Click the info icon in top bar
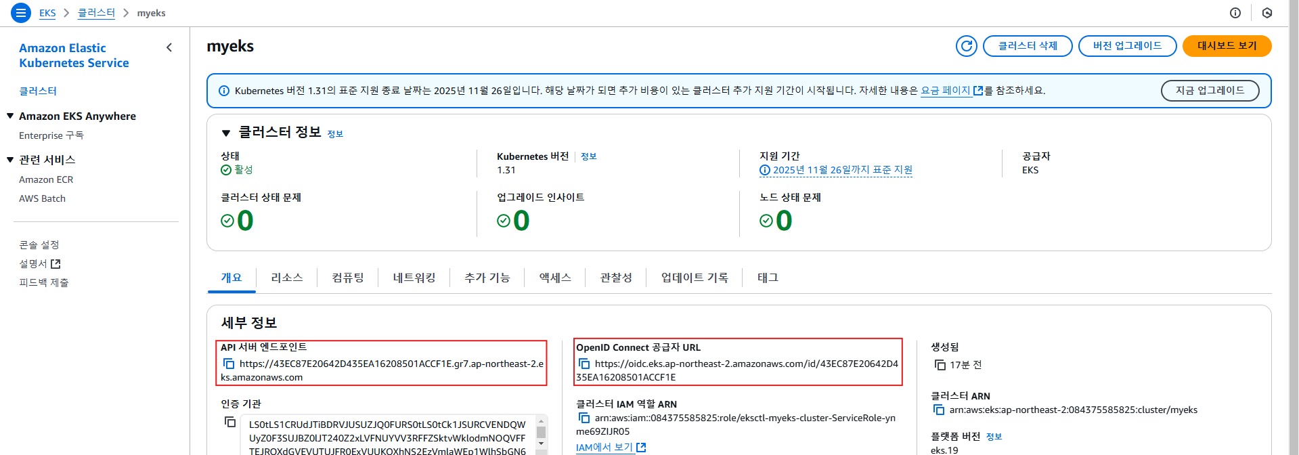 click(x=1235, y=13)
